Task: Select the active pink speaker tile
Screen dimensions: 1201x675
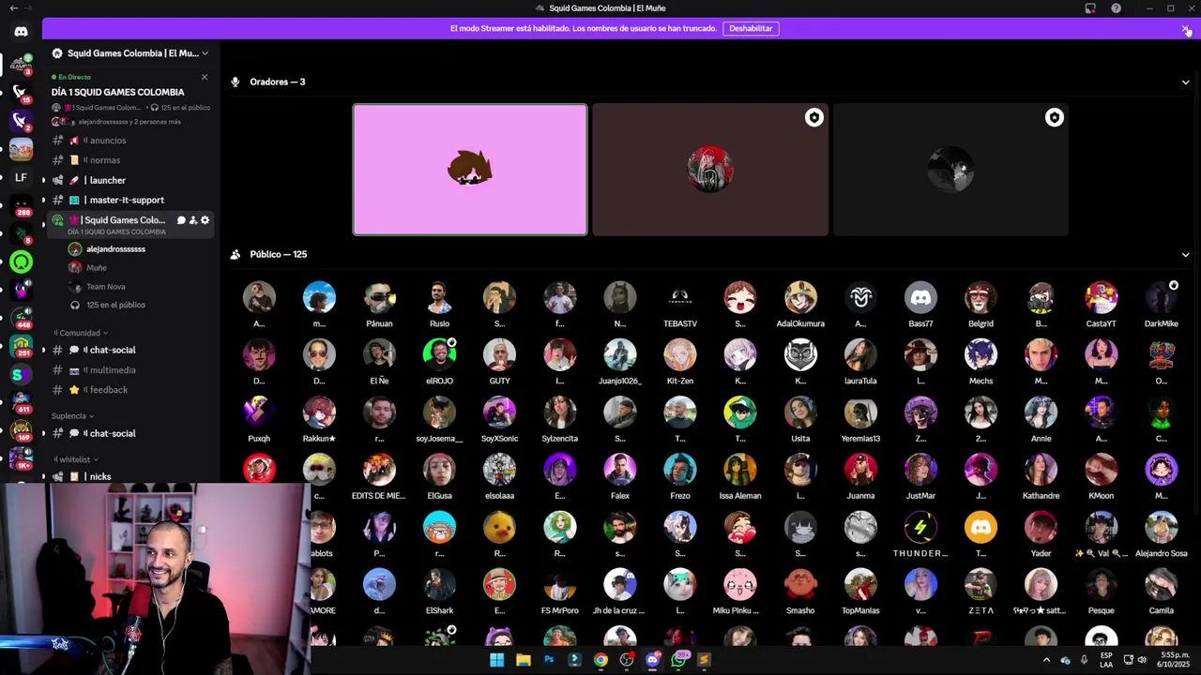Action: click(x=470, y=170)
